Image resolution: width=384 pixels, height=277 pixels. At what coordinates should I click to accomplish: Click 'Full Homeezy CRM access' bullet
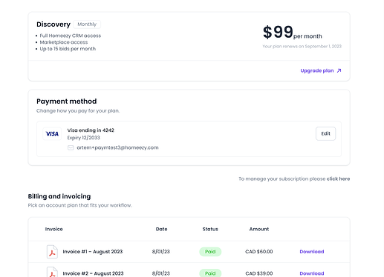tap(71, 36)
